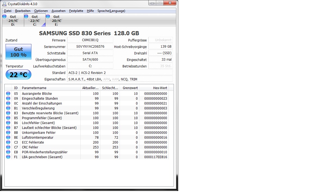Select drive E: tab showing 20 °C

coord(57,21)
